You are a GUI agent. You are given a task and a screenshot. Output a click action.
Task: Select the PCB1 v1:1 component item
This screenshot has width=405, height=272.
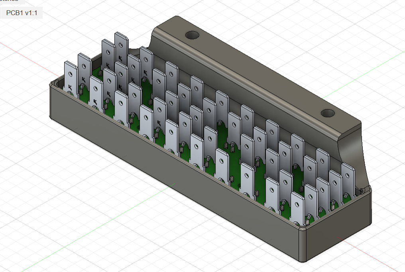[22, 13]
